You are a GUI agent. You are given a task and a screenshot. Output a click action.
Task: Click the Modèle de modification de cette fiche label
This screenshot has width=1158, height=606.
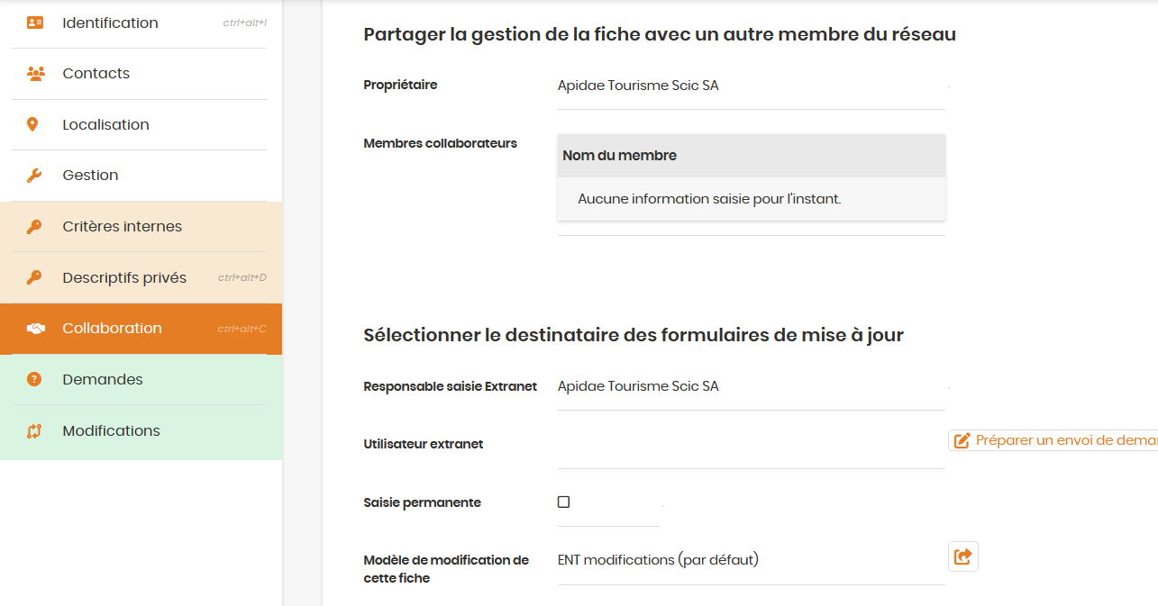446,569
